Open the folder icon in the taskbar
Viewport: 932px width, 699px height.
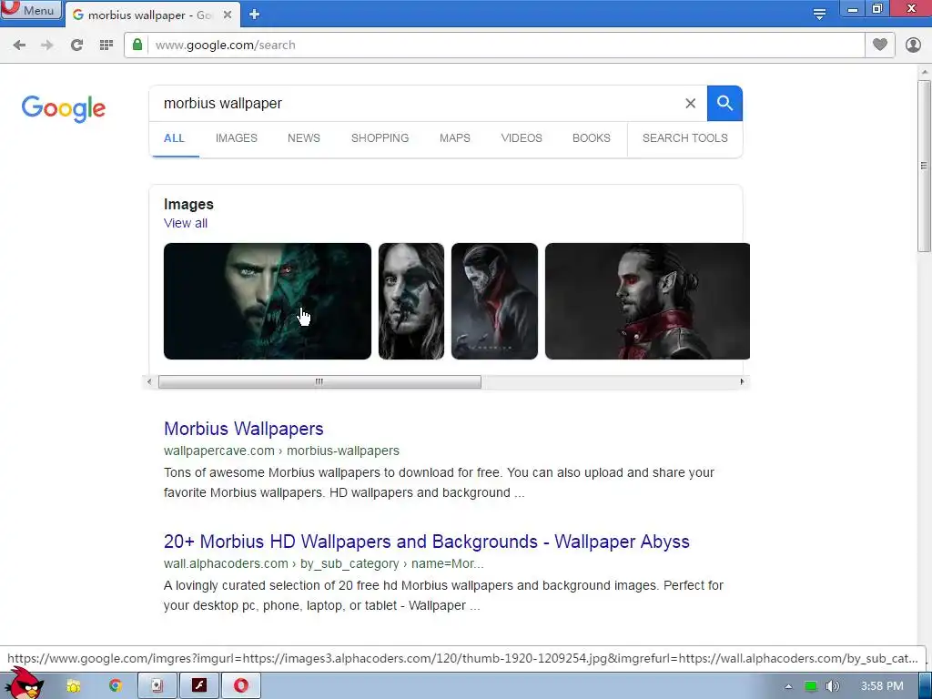click(74, 686)
